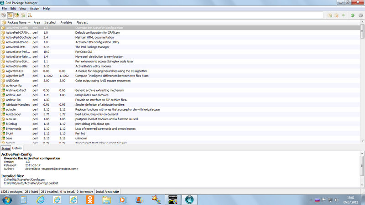Select the ANSIColor package row
365x205 pixels.
180,81
